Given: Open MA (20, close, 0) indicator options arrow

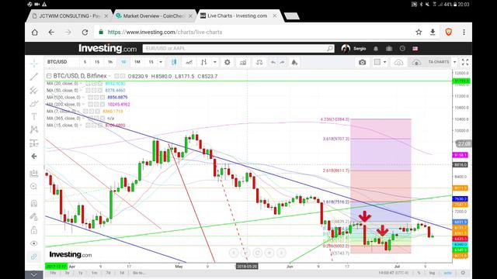Looking at the screenshot, I should pos(81,84).
